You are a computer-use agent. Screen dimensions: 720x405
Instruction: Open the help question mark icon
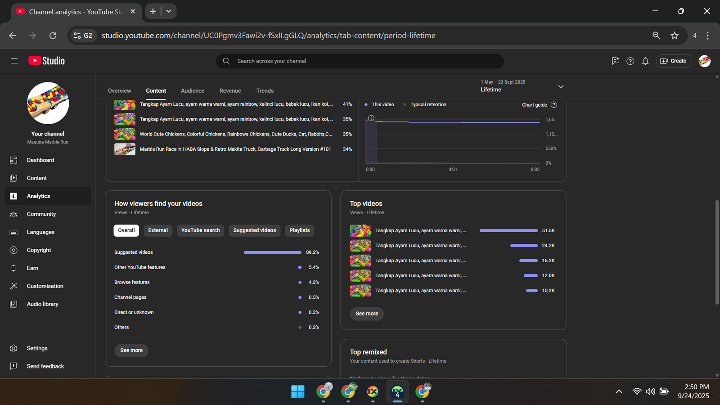tap(630, 61)
